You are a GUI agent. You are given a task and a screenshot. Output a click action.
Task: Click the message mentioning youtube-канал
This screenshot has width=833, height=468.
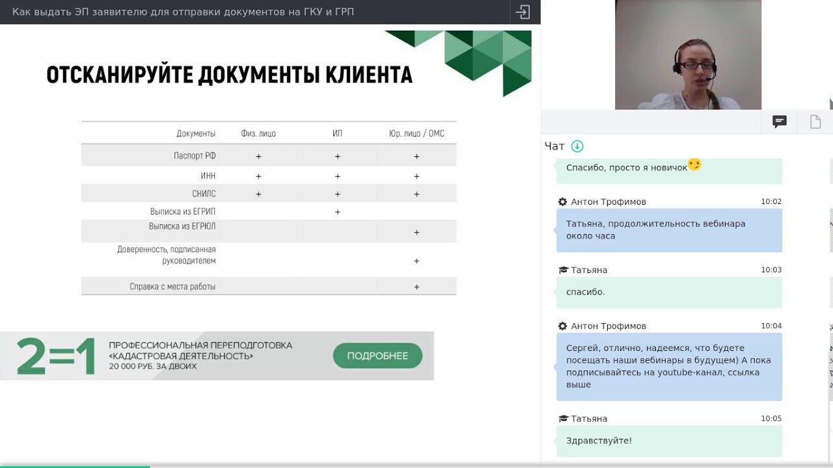click(x=669, y=366)
